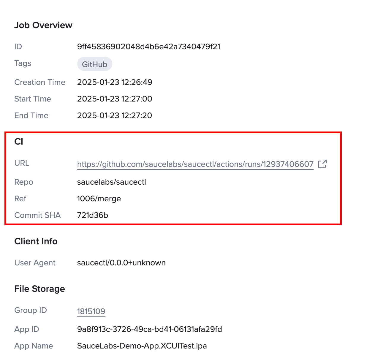Screen dimensions: 389x358
Task: Select the Commit SHA 721d36b
Action: [x=93, y=215]
